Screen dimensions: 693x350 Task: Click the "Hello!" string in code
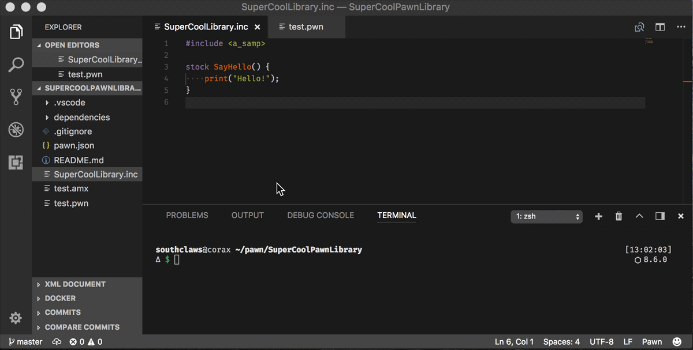251,78
